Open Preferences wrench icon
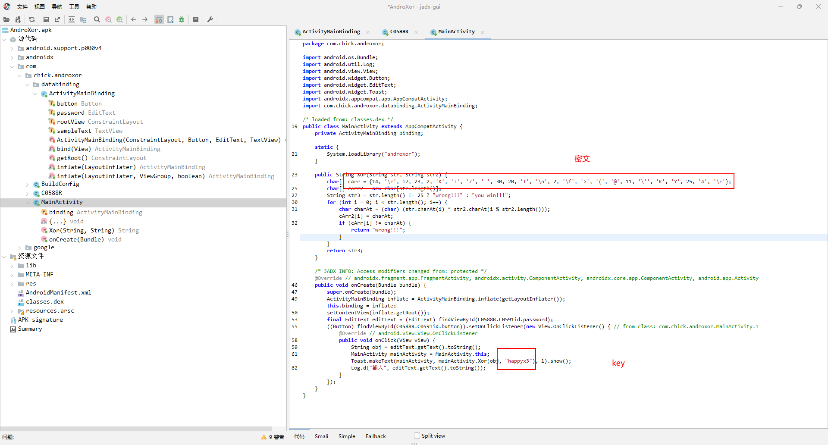Viewport: 828px width, 445px height. 210,19
